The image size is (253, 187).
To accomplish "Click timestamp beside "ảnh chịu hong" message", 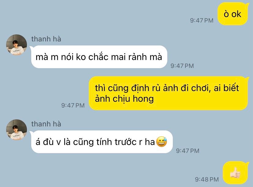I will tap(73, 105).
